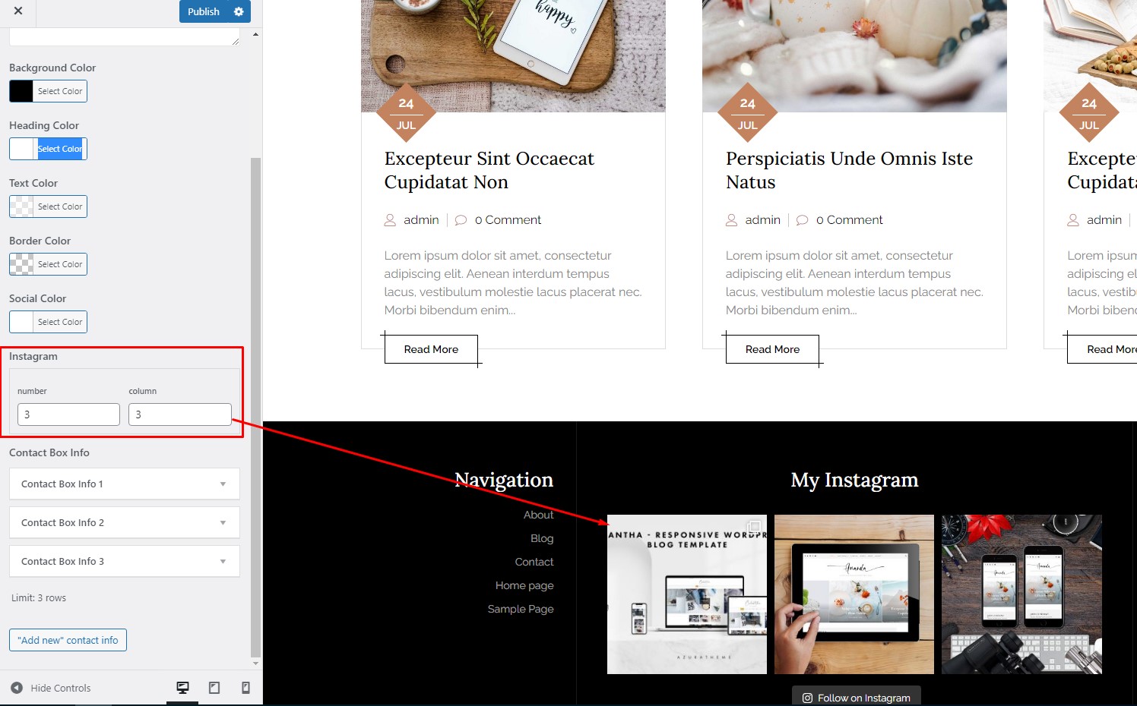Click 0 Comment link on Excepteur Sint post
The height and width of the screenshot is (706, 1137).
(508, 220)
